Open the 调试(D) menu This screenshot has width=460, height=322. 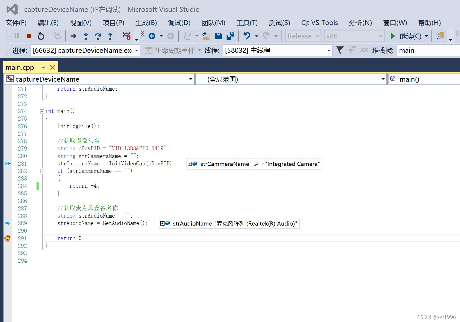tap(179, 23)
